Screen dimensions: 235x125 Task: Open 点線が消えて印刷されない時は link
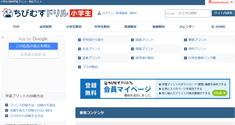click(31, 110)
